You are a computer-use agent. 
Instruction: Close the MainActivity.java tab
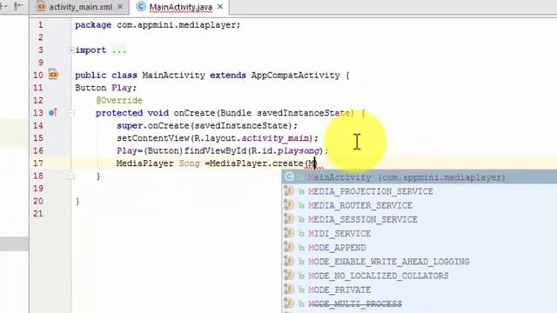click(220, 7)
